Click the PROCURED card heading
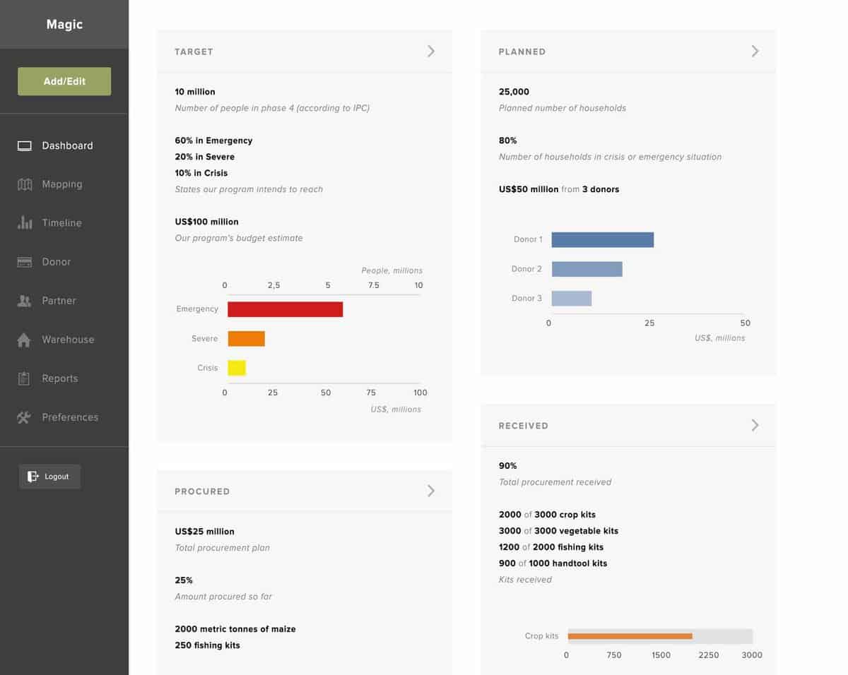Image resolution: width=848 pixels, height=675 pixels. click(202, 491)
